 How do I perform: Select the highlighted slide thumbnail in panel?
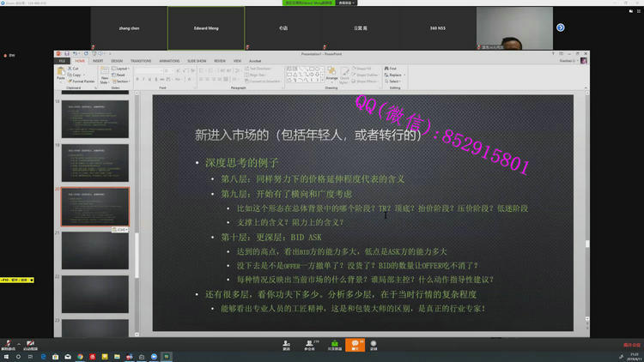[x=94, y=207]
